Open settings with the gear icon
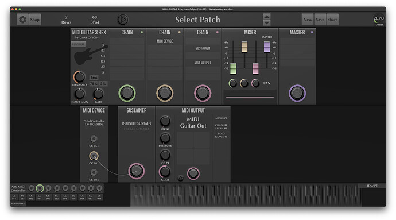 pos(22,20)
